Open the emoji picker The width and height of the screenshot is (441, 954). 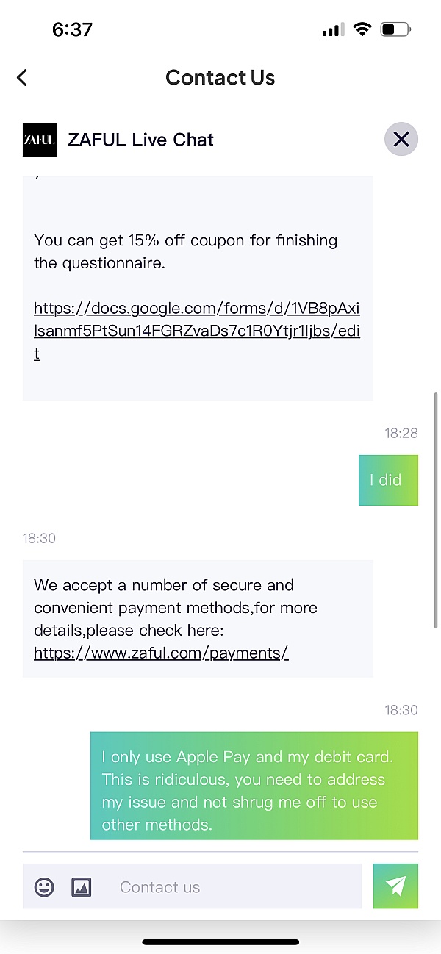point(45,887)
